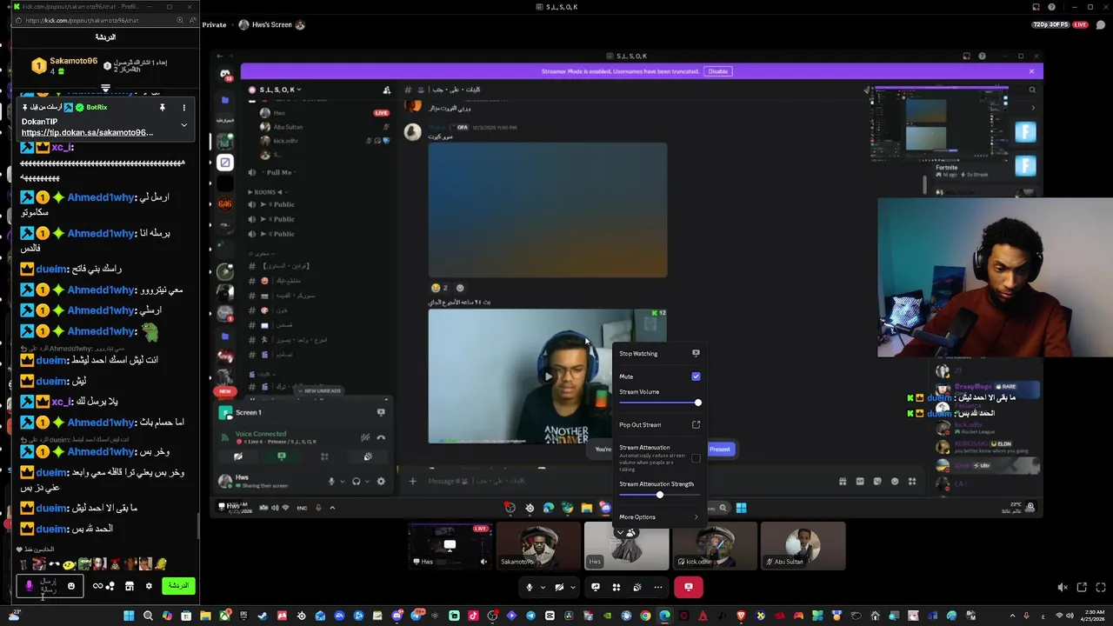Viewport: 1113px width, 626px height.
Task: Expand the pinned DokanTIP message chevron
Action: pos(183,125)
